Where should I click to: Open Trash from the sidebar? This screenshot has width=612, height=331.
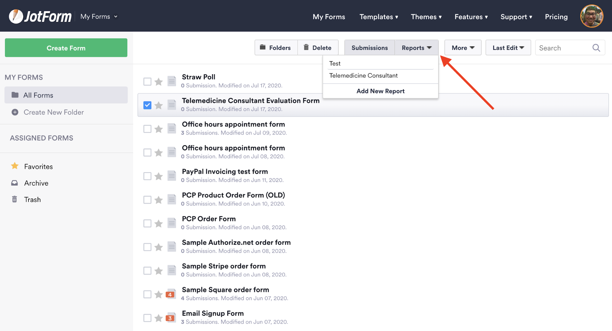[x=32, y=200]
